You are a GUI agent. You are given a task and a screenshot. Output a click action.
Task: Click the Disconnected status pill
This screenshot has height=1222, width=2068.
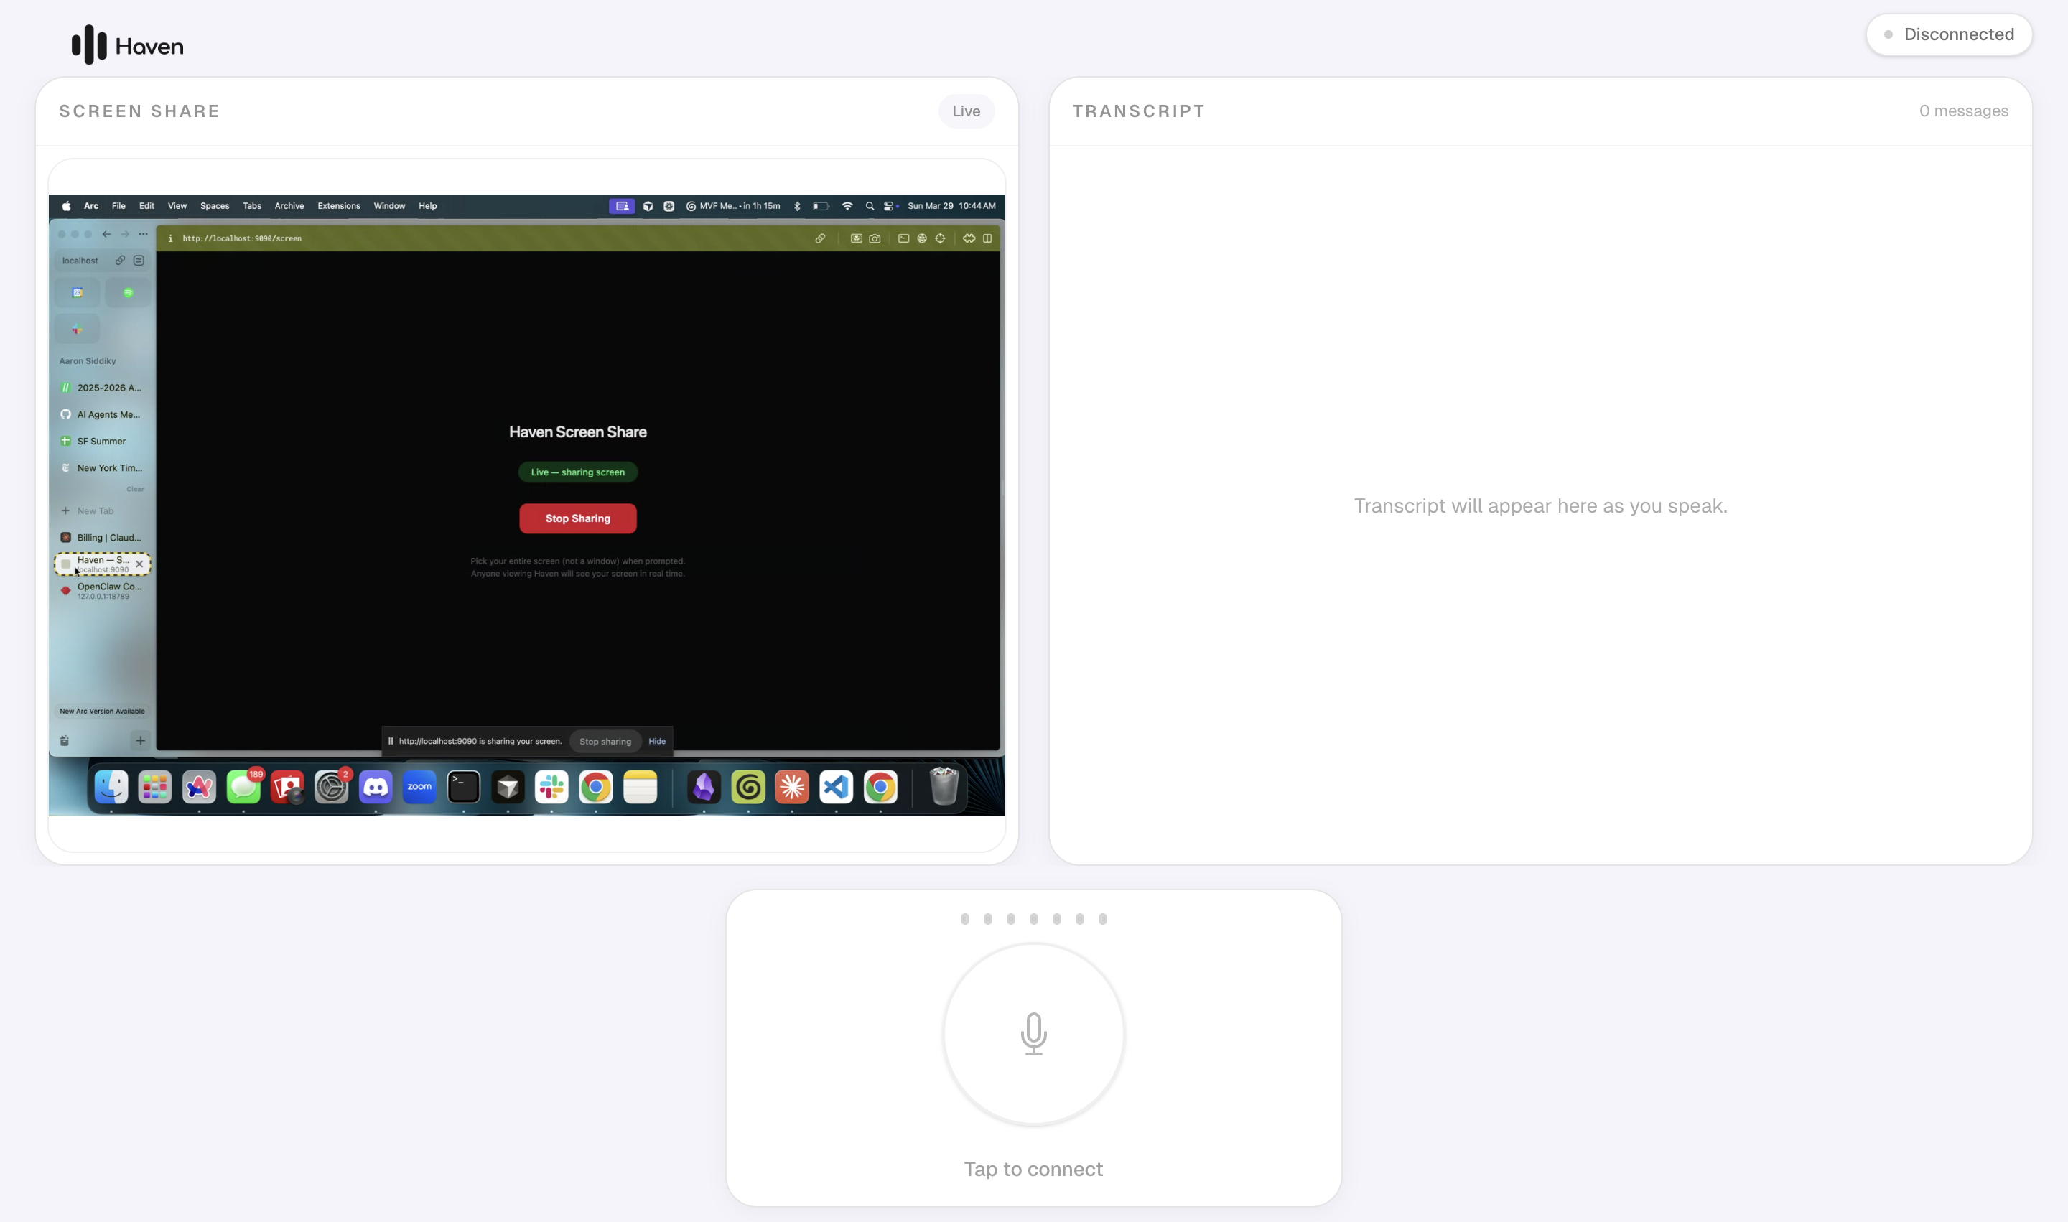coord(1948,34)
